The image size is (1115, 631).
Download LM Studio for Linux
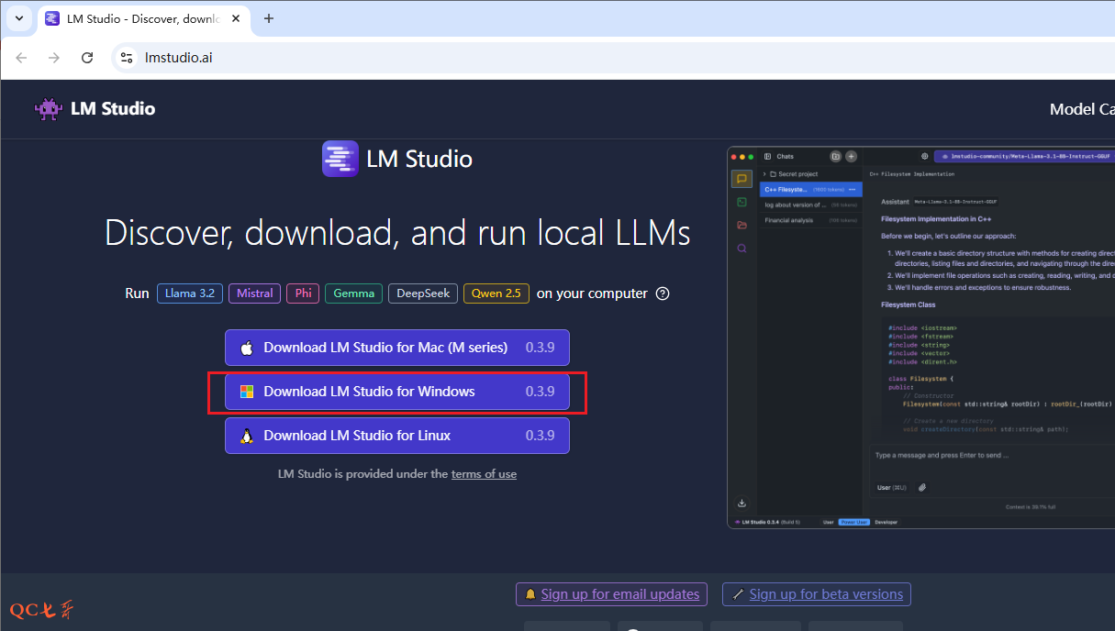(396, 436)
